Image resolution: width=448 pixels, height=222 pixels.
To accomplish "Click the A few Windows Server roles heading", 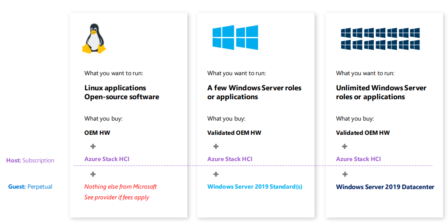I will point(254,92).
